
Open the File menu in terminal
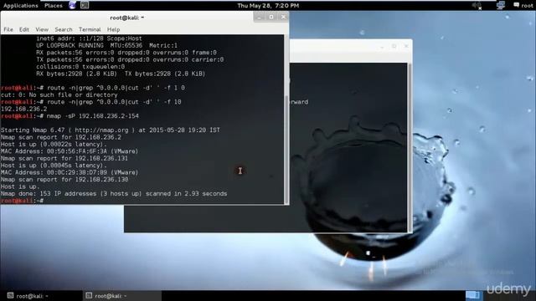pyautogui.click(x=8, y=29)
